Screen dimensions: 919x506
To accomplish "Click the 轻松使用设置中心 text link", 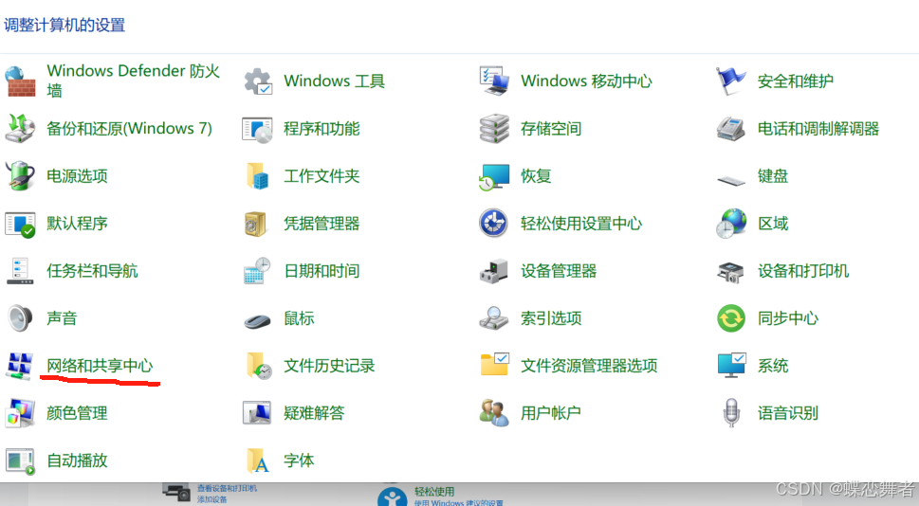I will 581,223.
